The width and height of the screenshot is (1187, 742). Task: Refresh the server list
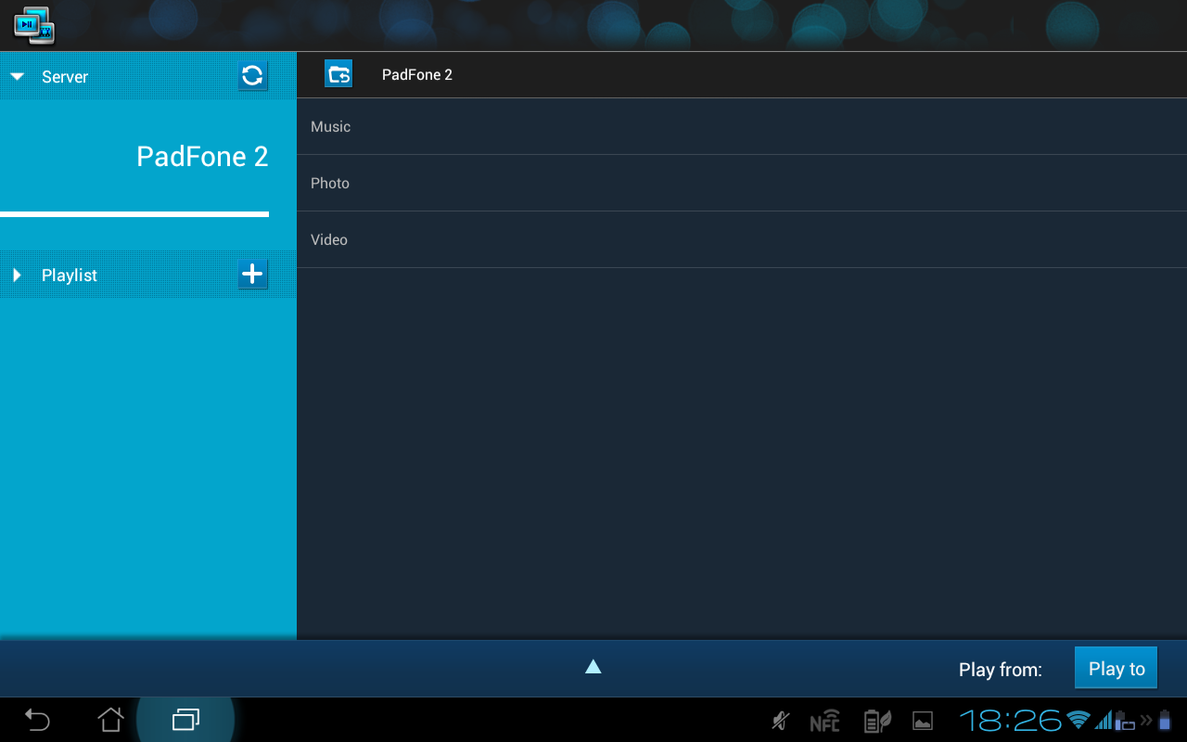point(252,76)
